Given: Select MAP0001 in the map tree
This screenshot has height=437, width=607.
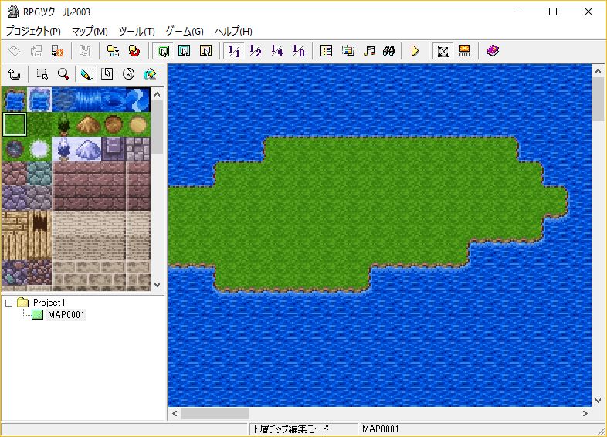Looking at the screenshot, I should click(66, 315).
